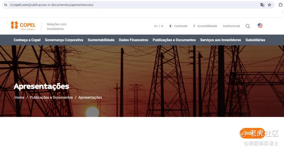Open the Acessibilidade link
This screenshot has height=150, width=284.
pos(205,26)
